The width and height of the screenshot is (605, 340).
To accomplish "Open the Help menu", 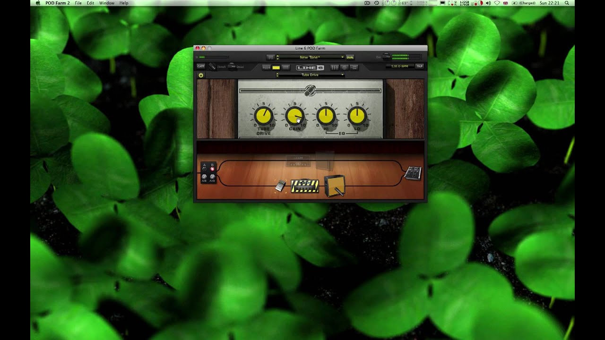I will (x=124, y=3).
